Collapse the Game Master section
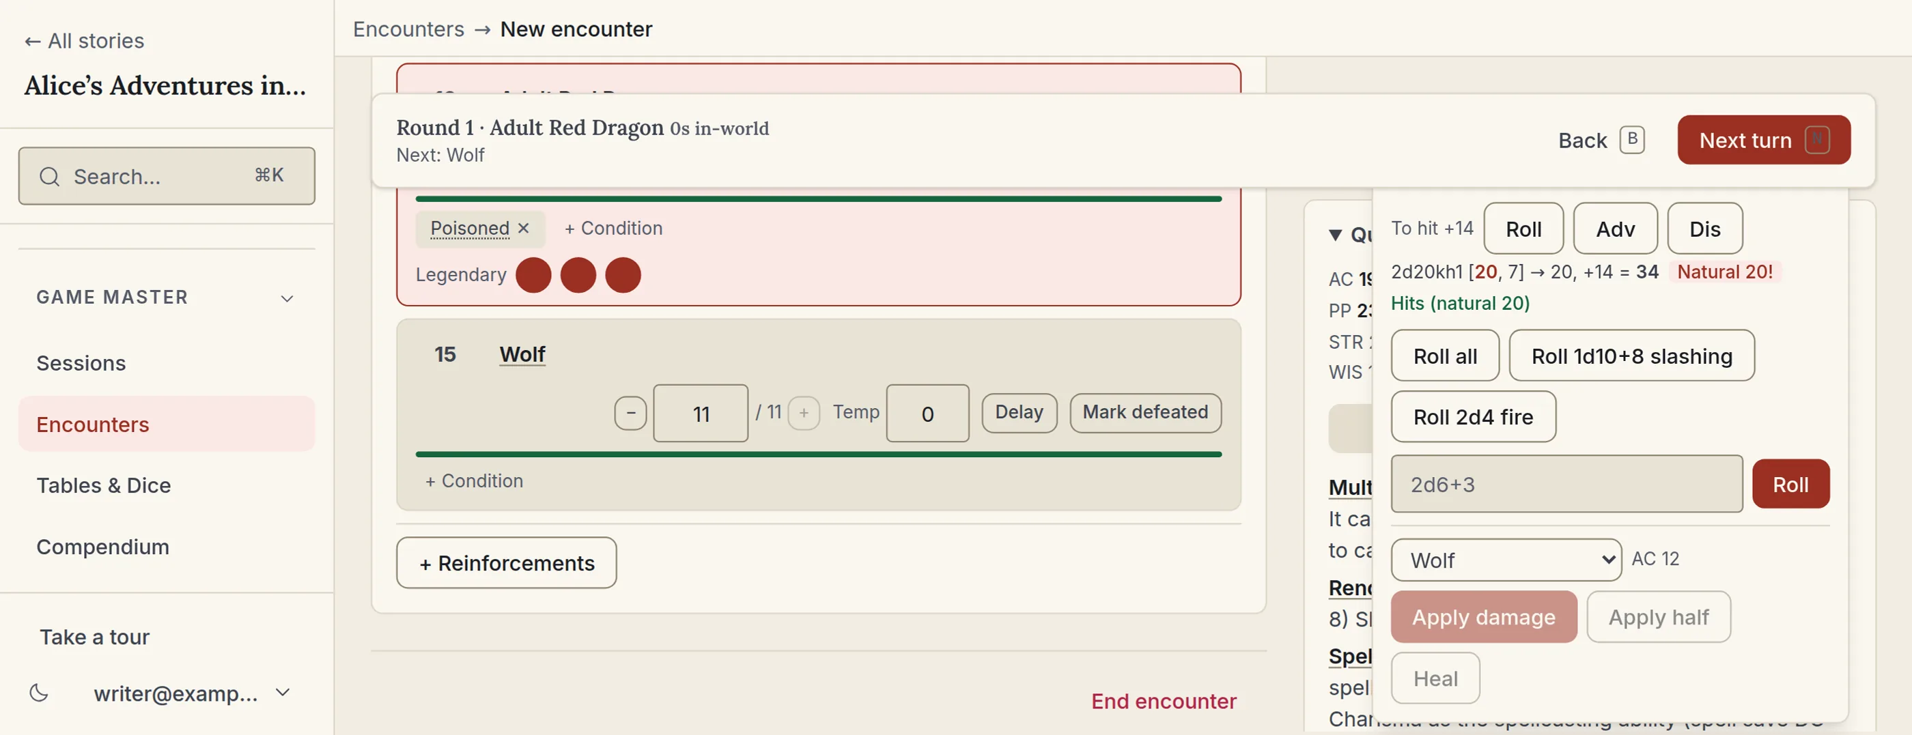 click(x=287, y=298)
